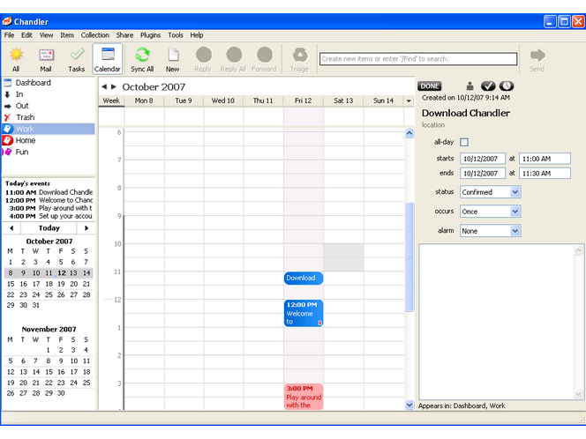Go to next week arrow
586x439 pixels.
click(114, 86)
